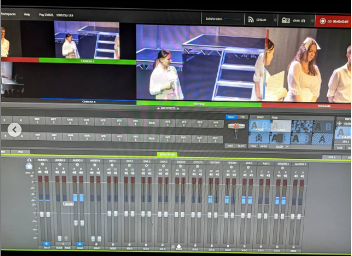Select transition thumbnail number 4
This screenshot has width=352, height=256.
(323, 127)
